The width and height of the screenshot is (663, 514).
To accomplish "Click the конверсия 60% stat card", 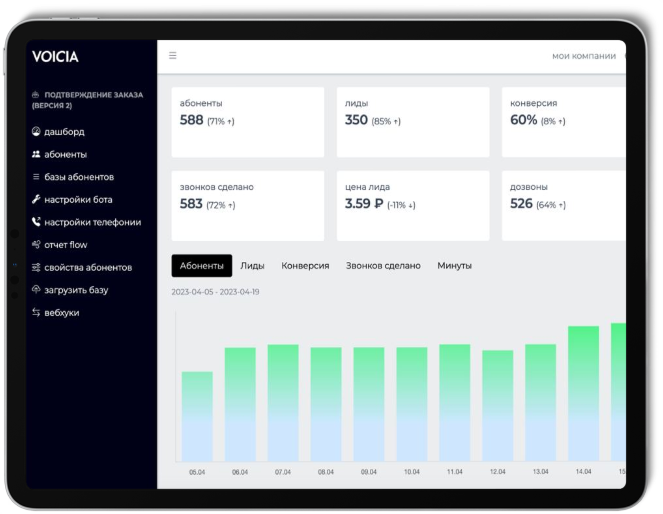I will point(564,122).
